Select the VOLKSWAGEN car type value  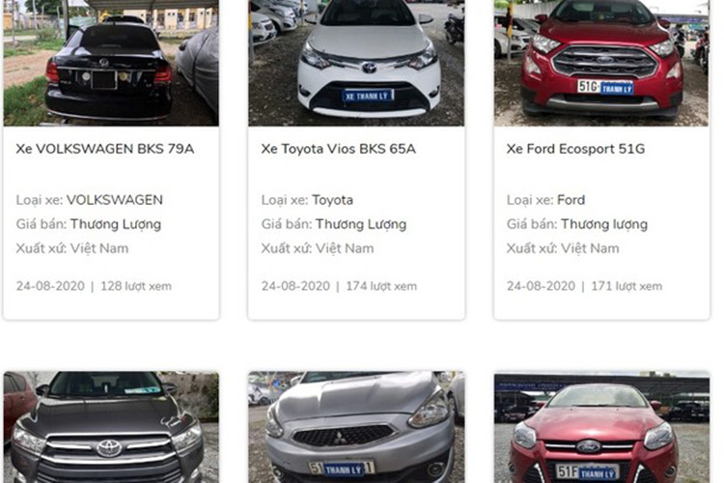[115, 200]
